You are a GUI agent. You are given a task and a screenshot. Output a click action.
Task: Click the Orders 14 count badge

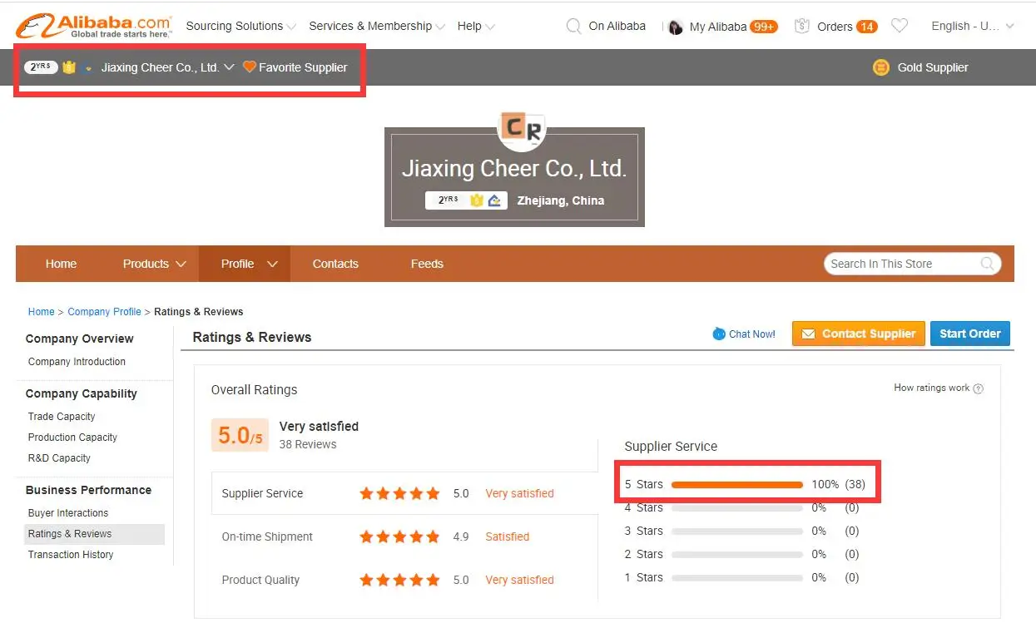point(866,27)
